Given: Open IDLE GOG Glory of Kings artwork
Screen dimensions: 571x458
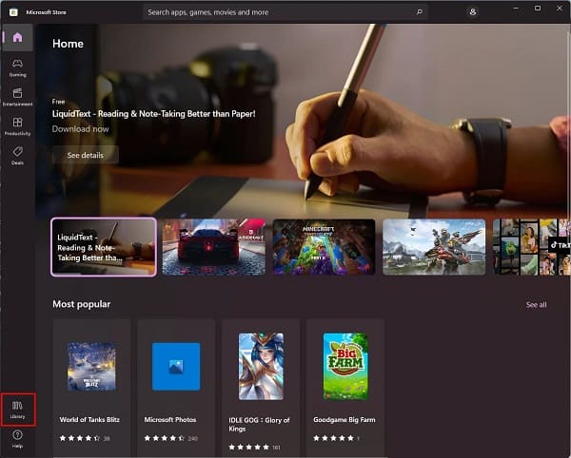Looking at the screenshot, I should click(x=261, y=367).
